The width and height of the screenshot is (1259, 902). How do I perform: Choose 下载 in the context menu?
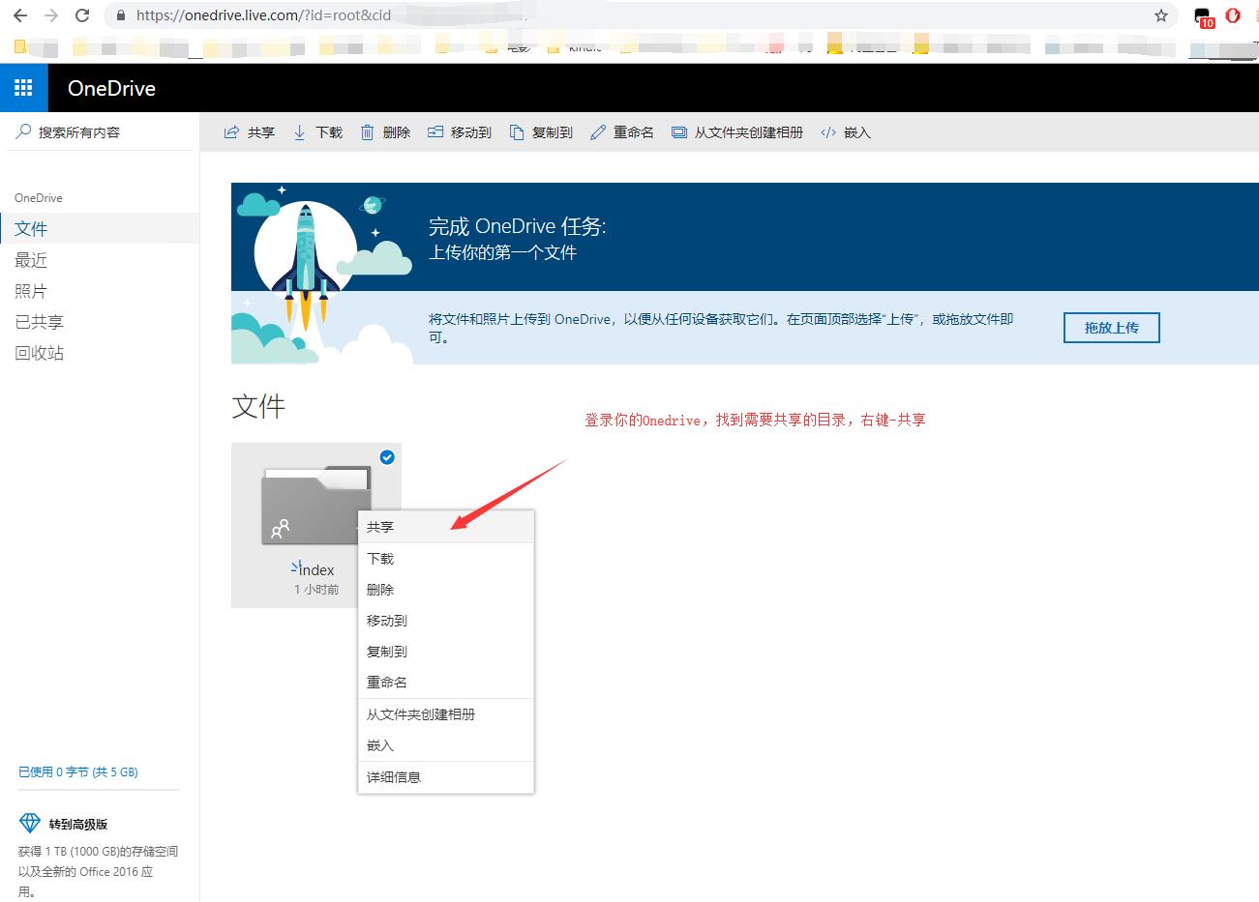(x=446, y=559)
